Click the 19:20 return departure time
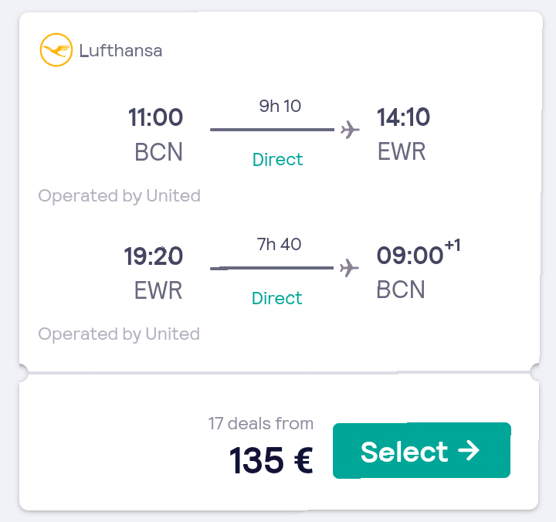 tap(154, 256)
